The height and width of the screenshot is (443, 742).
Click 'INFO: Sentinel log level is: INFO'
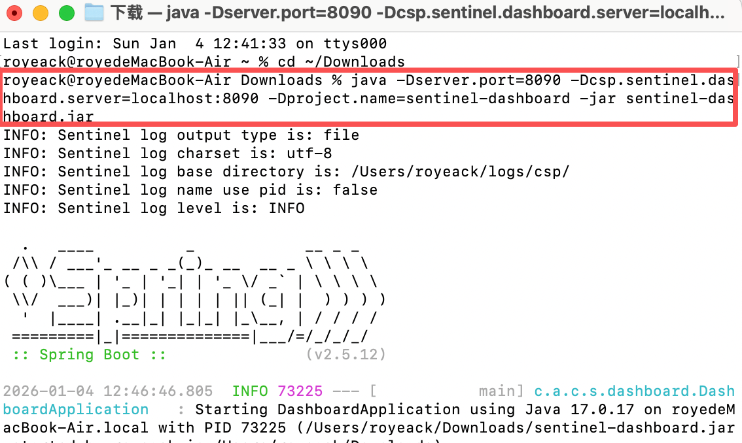tap(154, 208)
